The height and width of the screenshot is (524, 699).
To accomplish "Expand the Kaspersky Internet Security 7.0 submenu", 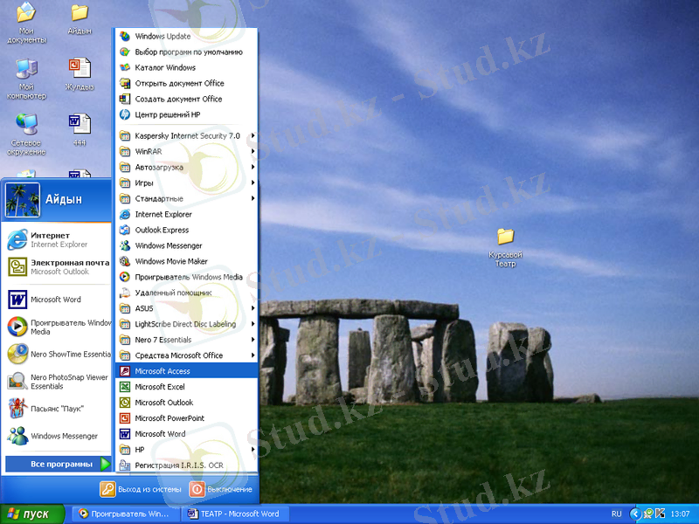I will (x=187, y=135).
